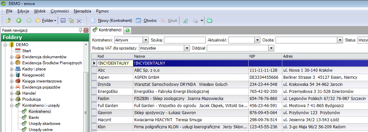Collapse the Kontrahenci i urzędy node
The image size is (368, 132).
pos(11,105)
